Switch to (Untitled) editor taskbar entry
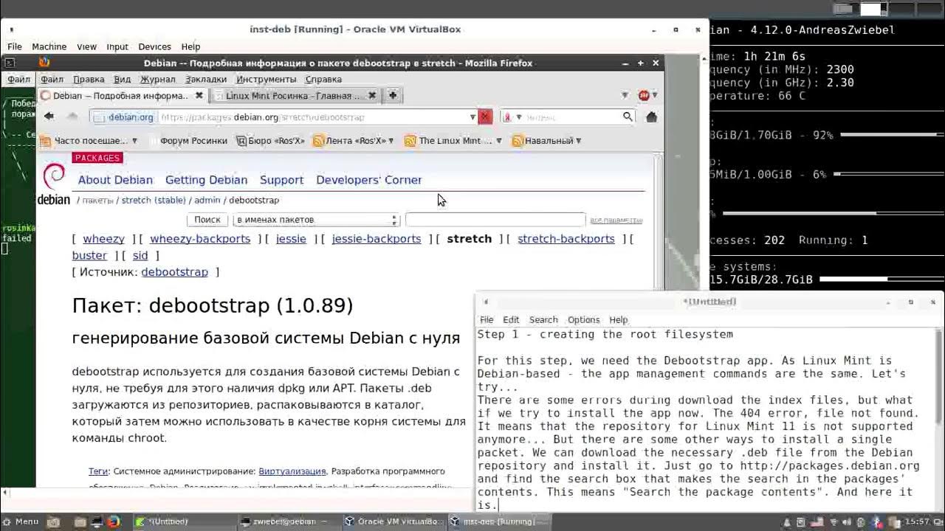This screenshot has height=531, width=945. click(x=185, y=521)
